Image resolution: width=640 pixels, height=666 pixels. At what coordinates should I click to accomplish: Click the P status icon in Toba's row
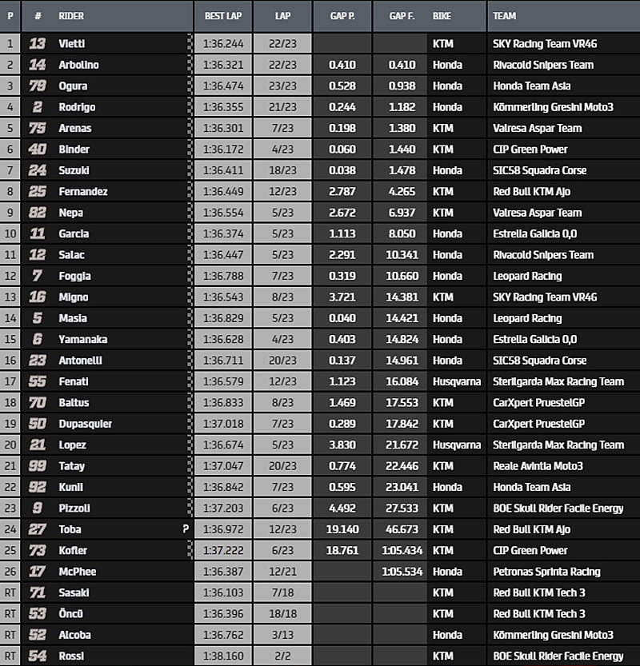click(186, 529)
